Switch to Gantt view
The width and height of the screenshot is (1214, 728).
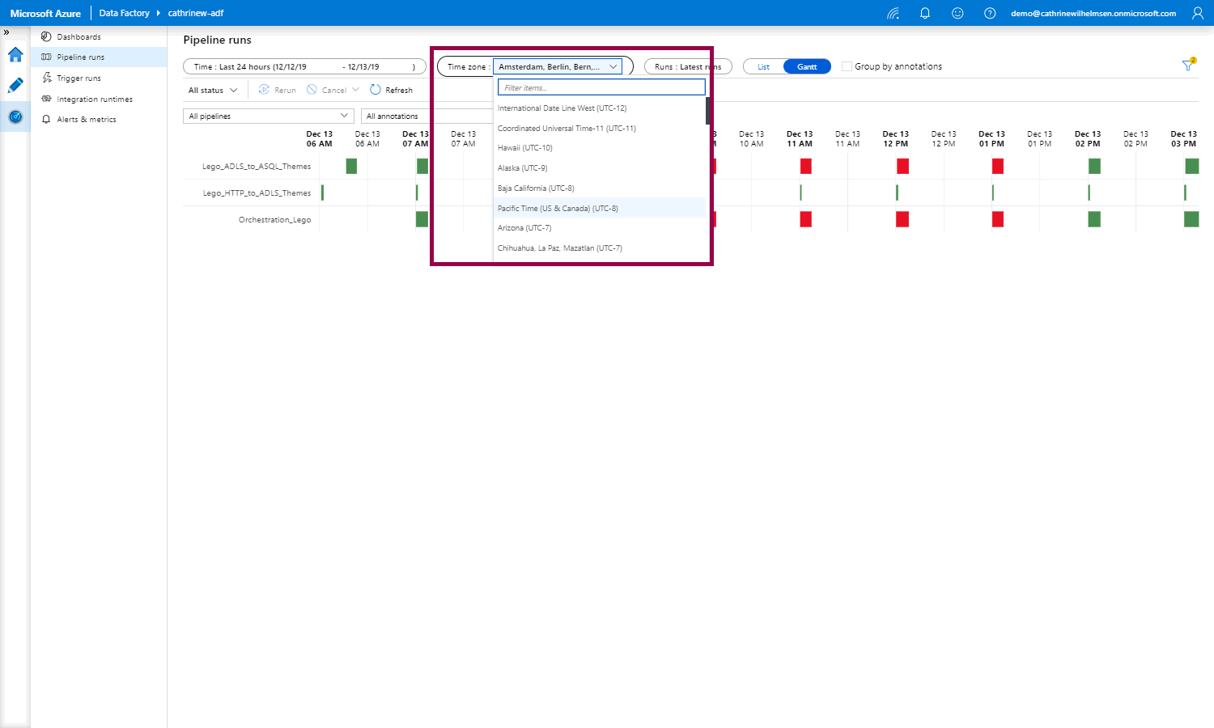pyautogui.click(x=807, y=66)
